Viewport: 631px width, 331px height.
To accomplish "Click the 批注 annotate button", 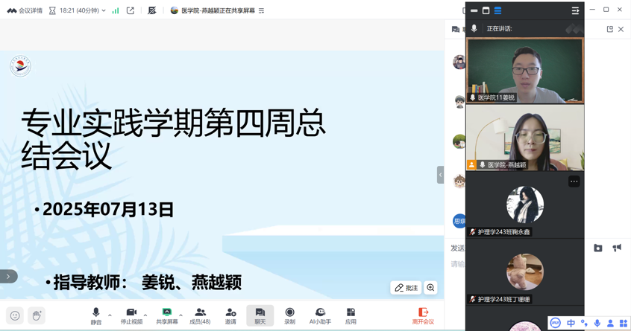I will point(406,288).
